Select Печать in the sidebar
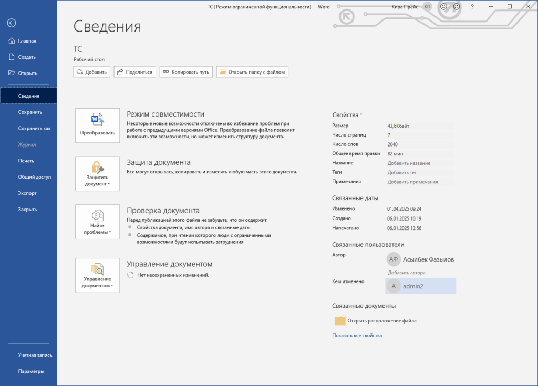Screen dimensions: 538x386 (x=26, y=161)
